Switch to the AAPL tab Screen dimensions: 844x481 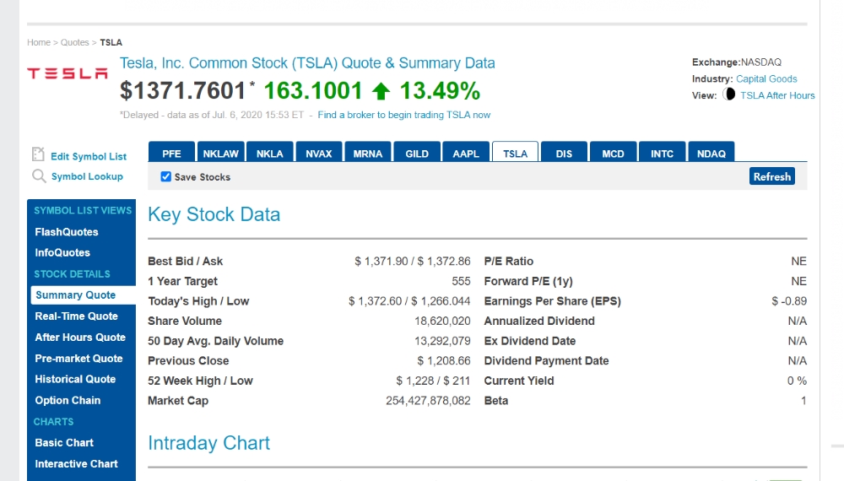(466, 152)
